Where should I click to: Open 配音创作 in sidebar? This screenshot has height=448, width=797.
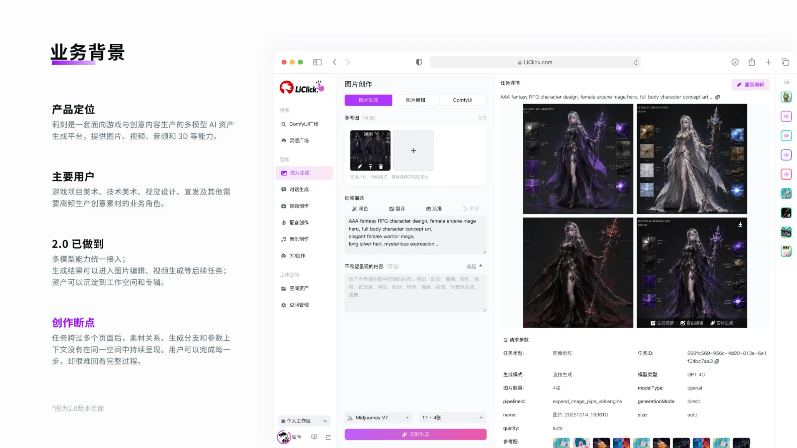[304, 223]
